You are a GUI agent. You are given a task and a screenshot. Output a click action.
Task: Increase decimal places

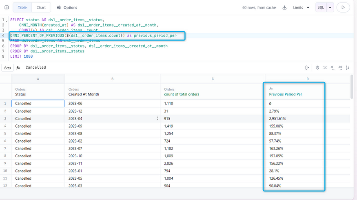click(x=340, y=67)
